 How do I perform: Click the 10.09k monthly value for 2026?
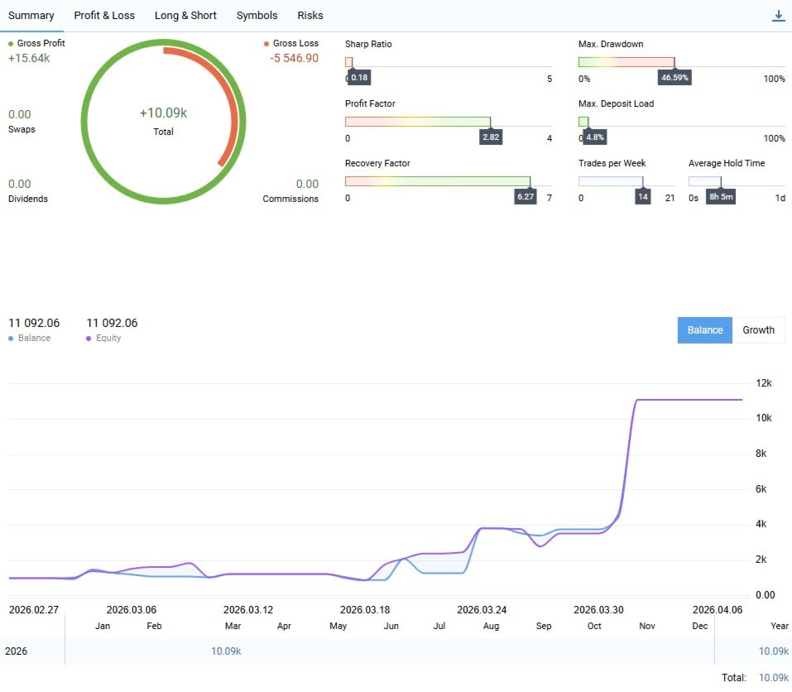[x=226, y=651]
